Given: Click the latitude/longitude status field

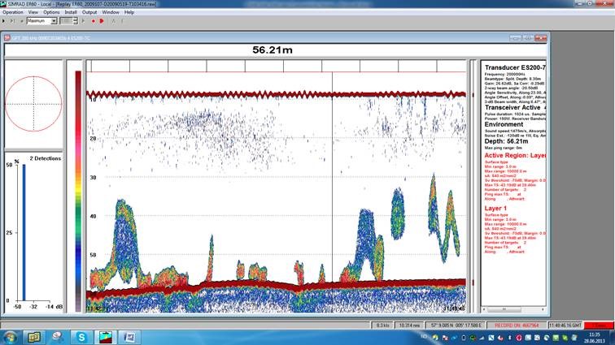Looking at the screenshot, I should (x=456, y=325).
